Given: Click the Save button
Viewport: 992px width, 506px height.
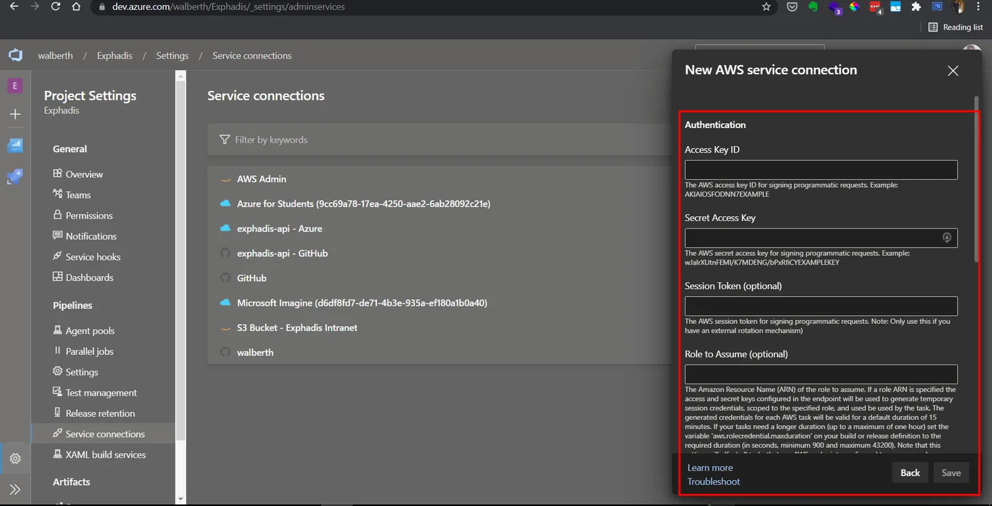Looking at the screenshot, I should tap(951, 473).
